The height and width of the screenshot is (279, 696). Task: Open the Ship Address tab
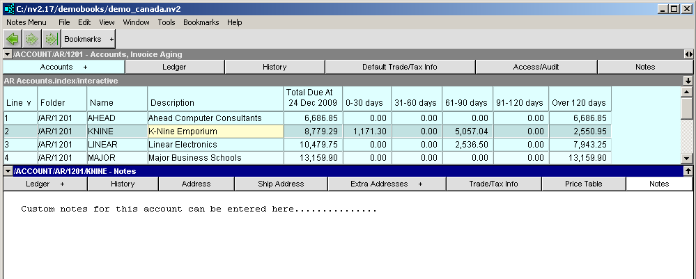click(x=281, y=184)
